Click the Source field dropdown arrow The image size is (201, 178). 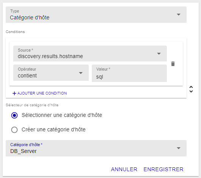pyautogui.click(x=159, y=54)
